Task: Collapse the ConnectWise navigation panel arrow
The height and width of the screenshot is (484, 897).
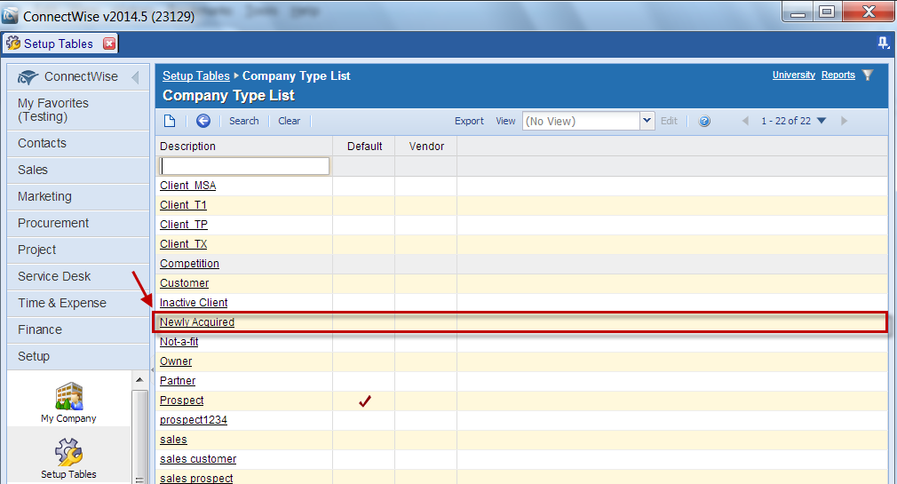Action: point(136,76)
